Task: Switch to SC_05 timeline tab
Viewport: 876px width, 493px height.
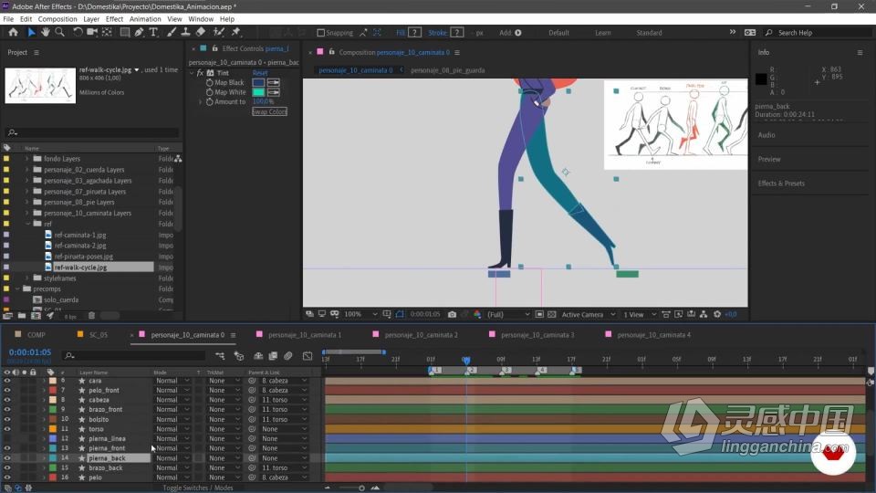Action: coord(99,335)
